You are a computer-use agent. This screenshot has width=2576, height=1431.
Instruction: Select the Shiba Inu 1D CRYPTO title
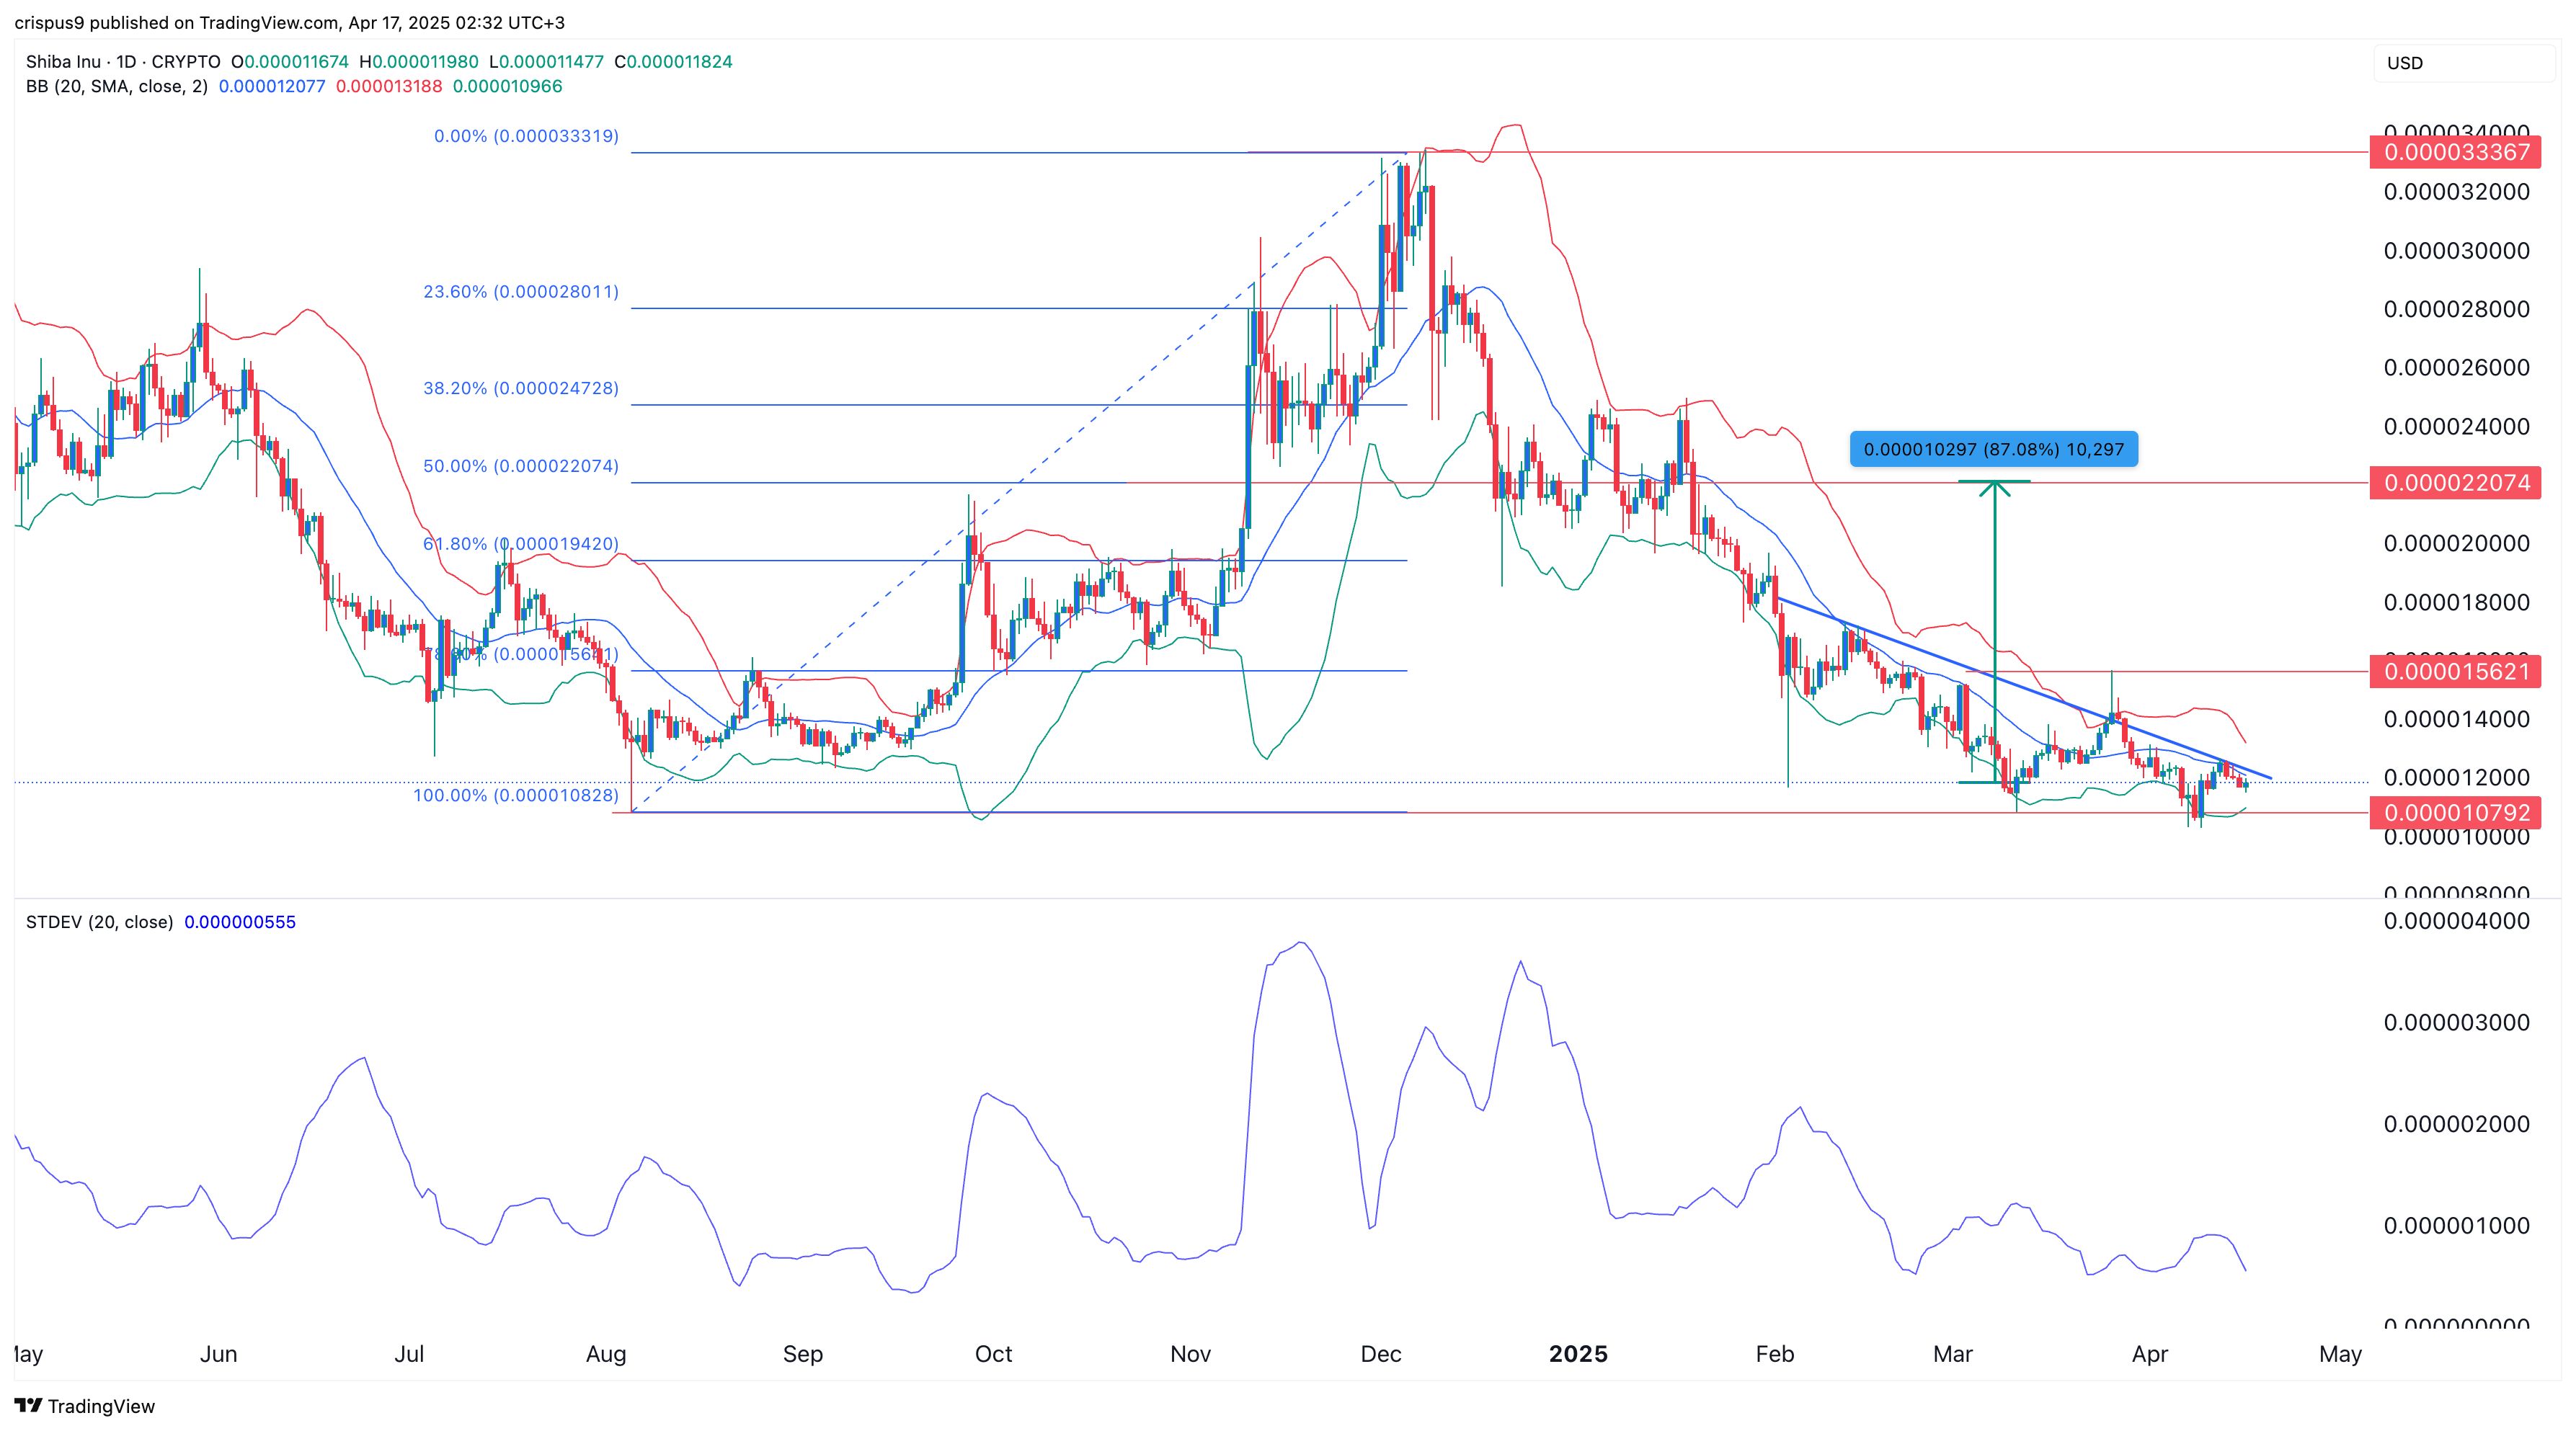(x=123, y=62)
